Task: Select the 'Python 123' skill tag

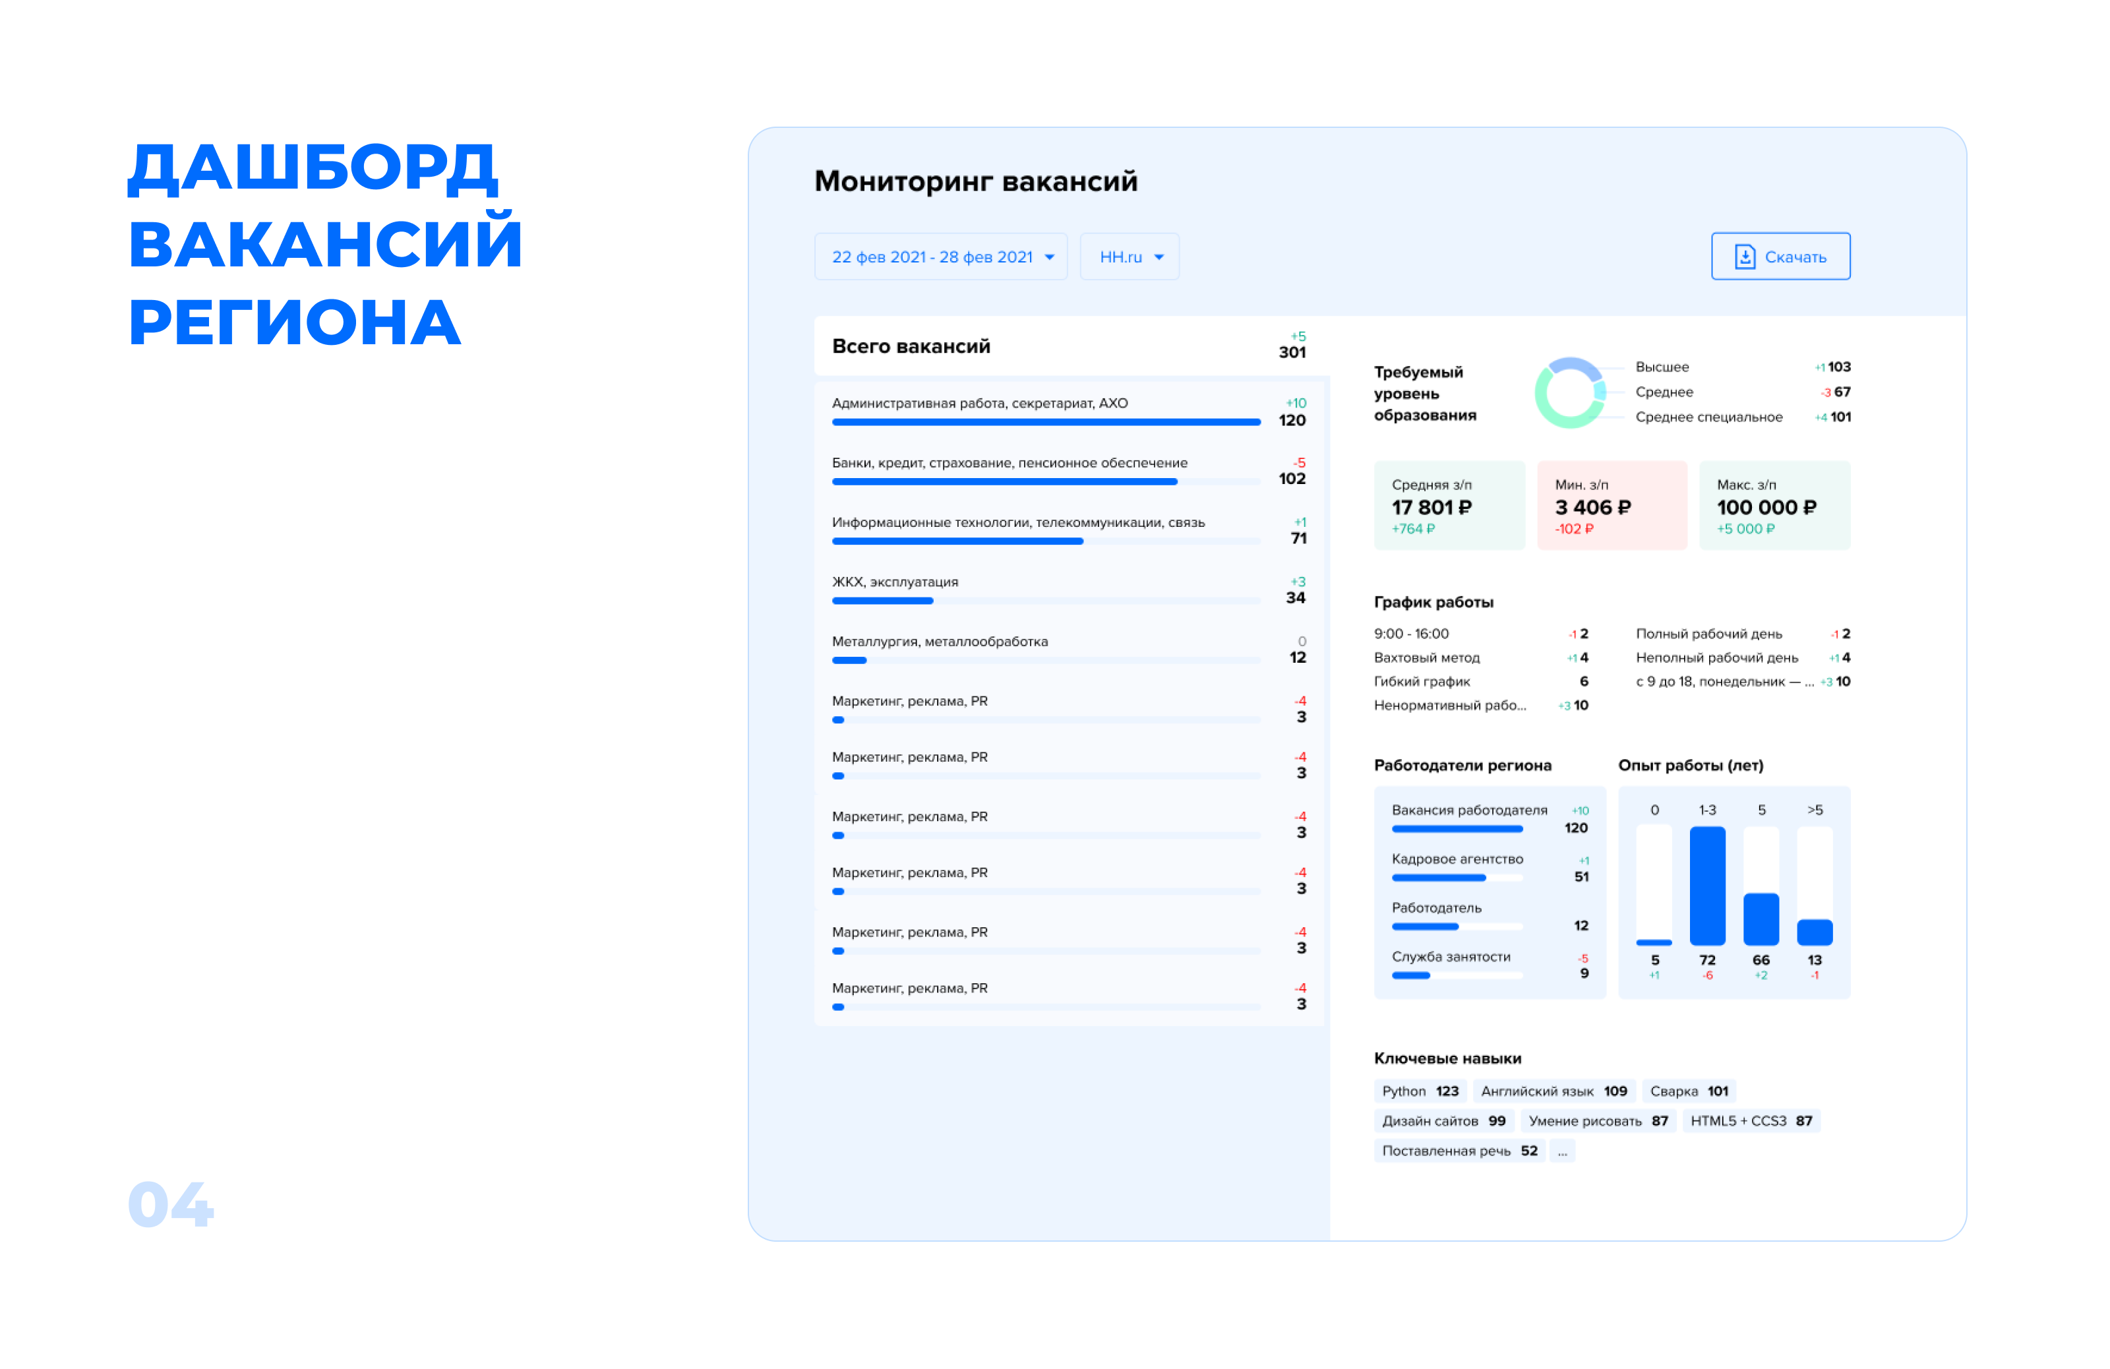Action: pyautogui.click(x=1420, y=1091)
